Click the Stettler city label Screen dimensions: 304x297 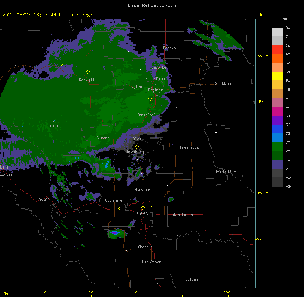click(x=224, y=84)
